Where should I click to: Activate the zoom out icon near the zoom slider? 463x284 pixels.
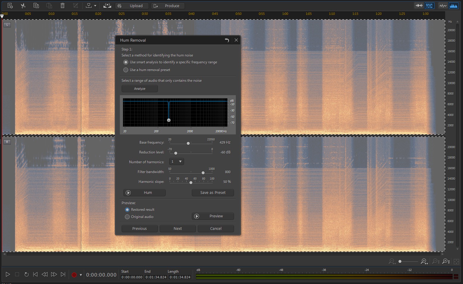(x=392, y=261)
